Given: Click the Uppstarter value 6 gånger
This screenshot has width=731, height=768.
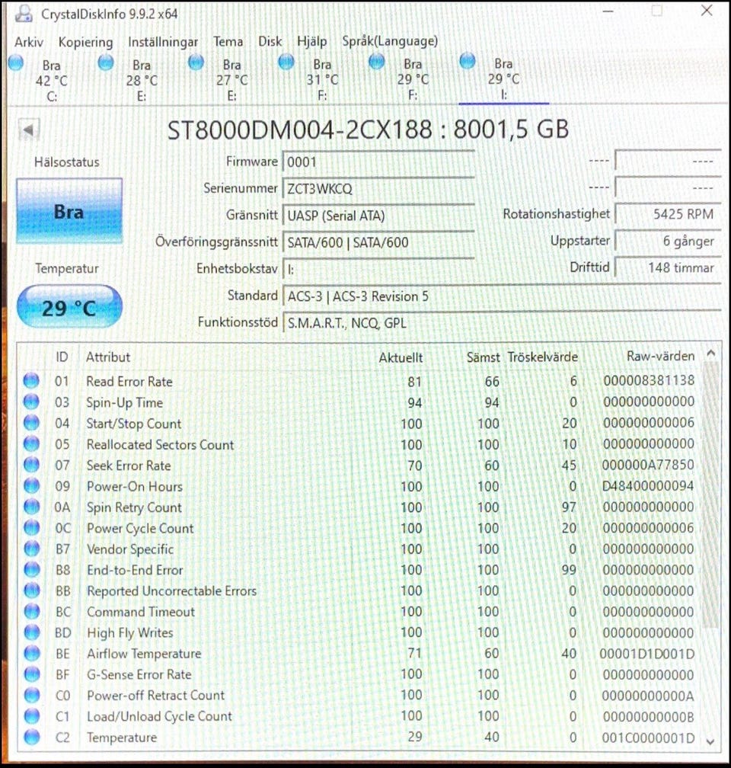Looking at the screenshot, I should point(667,241).
